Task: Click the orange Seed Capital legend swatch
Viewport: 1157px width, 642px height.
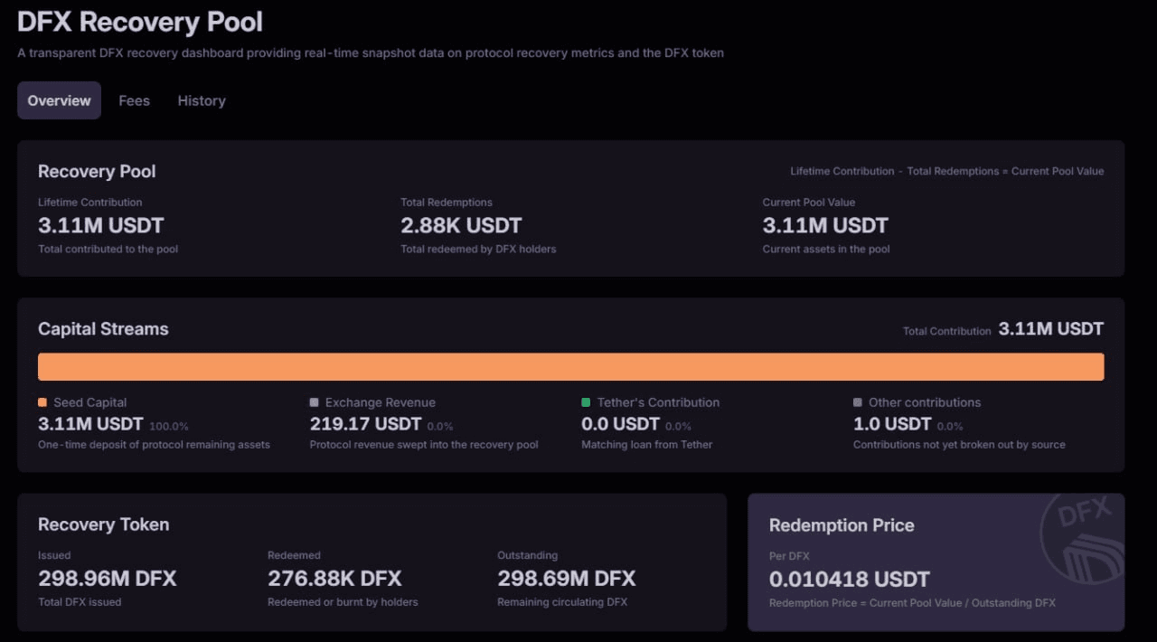Action: [x=42, y=402]
